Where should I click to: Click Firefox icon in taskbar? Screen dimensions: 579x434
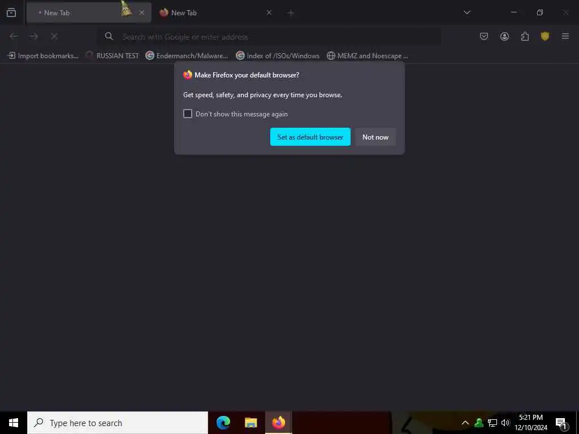click(x=278, y=423)
